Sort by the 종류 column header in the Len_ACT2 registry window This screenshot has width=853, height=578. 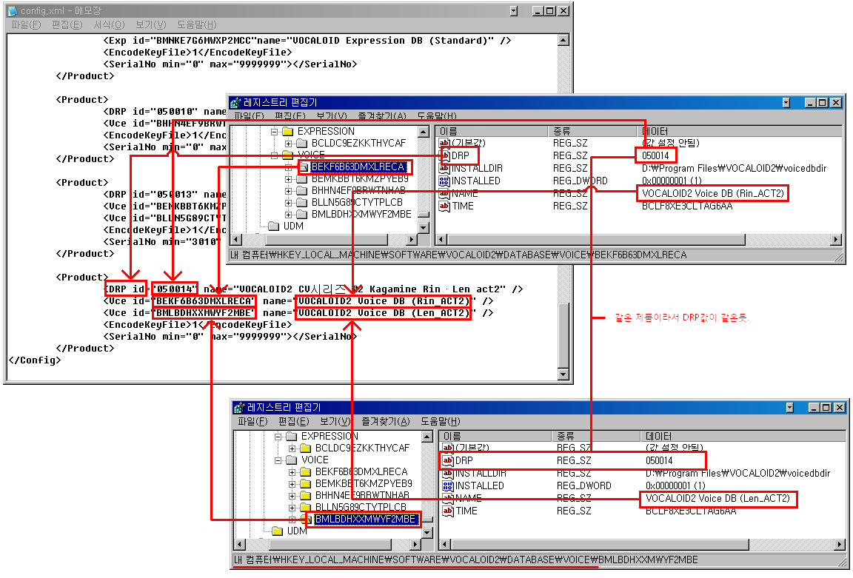click(x=595, y=436)
